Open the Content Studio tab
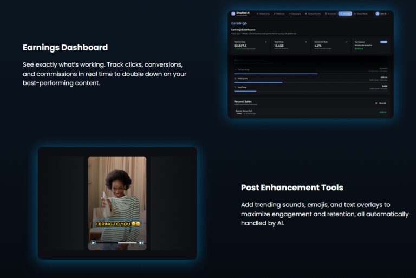The image size is (416, 278). pyautogui.click(x=313, y=14)
